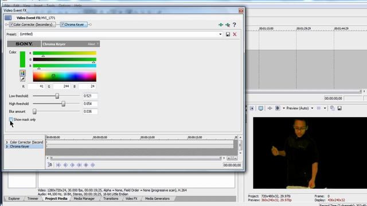The width and height of the screenshot is (367, 206).
Task: Open the Preset dropdown arrow
Action: pos(220,34)
